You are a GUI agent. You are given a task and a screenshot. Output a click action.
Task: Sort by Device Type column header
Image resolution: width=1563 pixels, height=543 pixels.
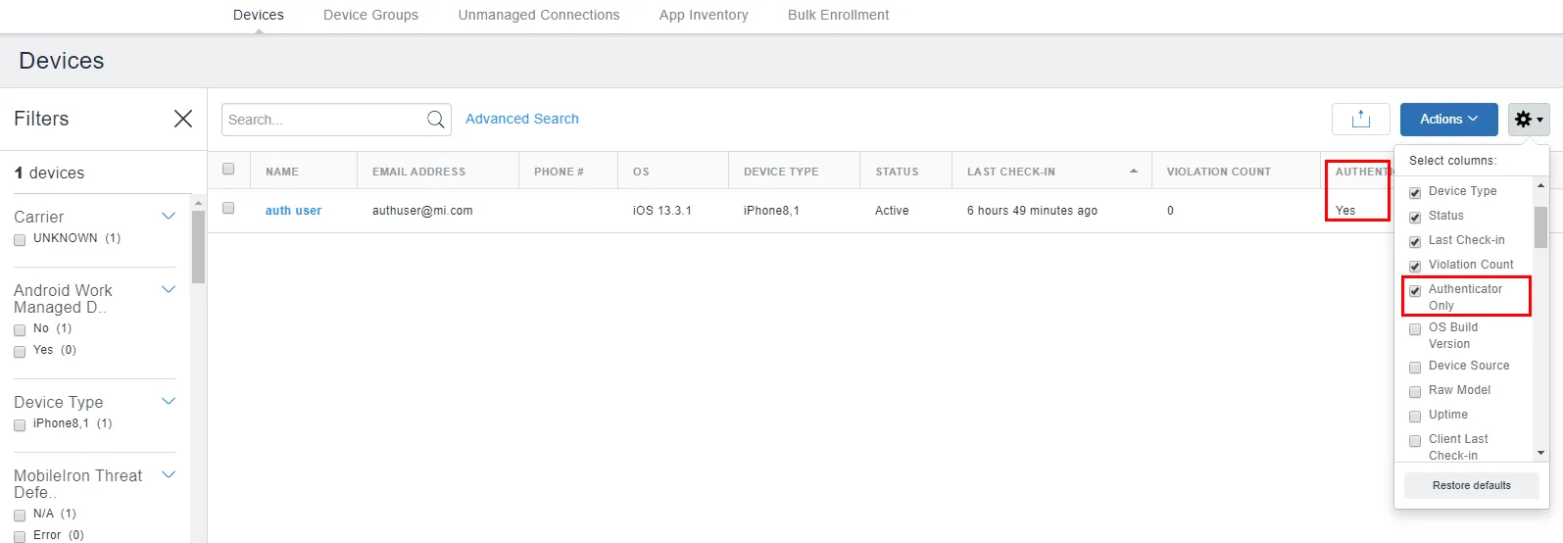click(x=781, y=172)
